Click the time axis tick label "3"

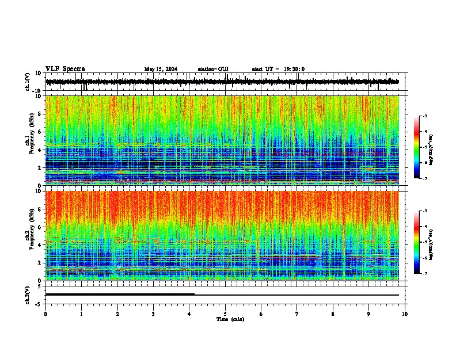153,314
